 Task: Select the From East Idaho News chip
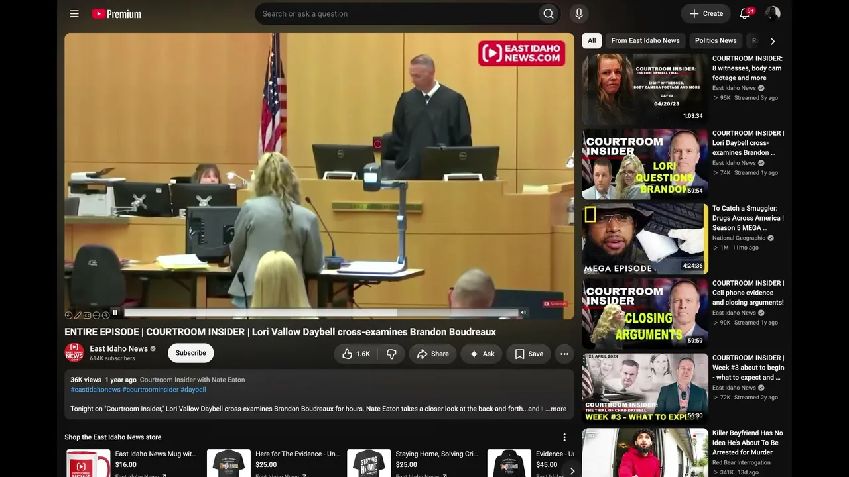[645, 40]
